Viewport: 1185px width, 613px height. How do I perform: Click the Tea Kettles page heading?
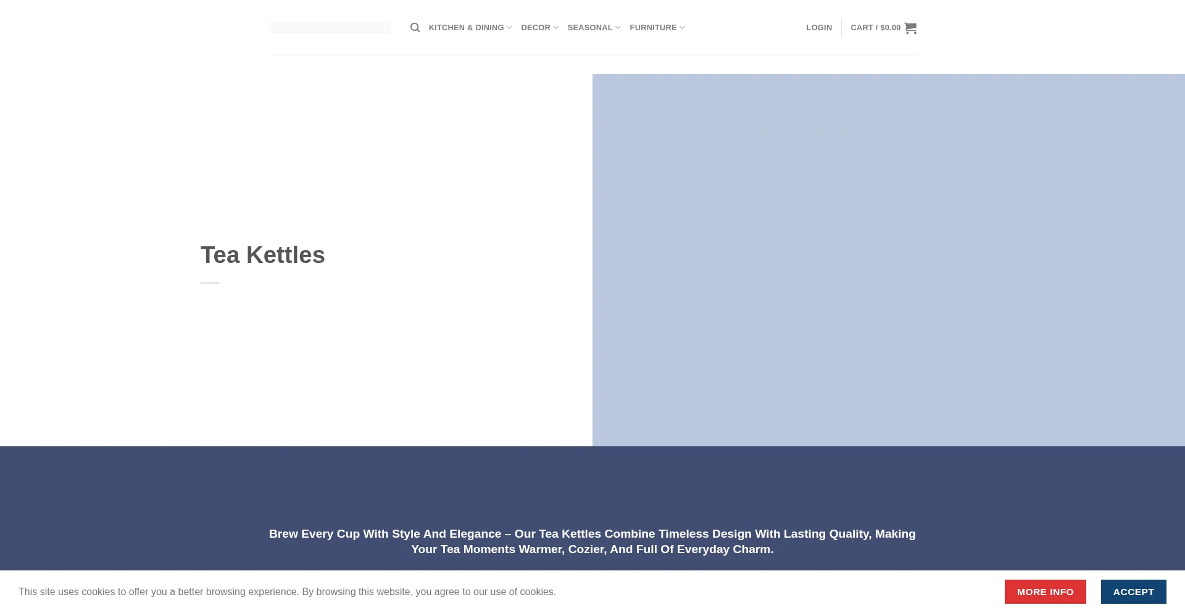point(262,255)
